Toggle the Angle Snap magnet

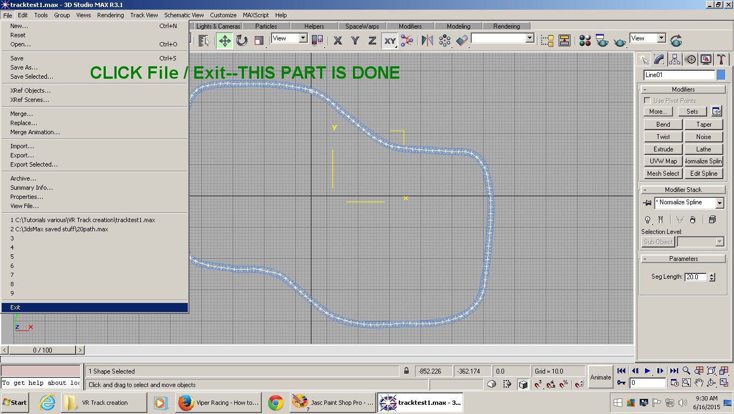(551, 384)
